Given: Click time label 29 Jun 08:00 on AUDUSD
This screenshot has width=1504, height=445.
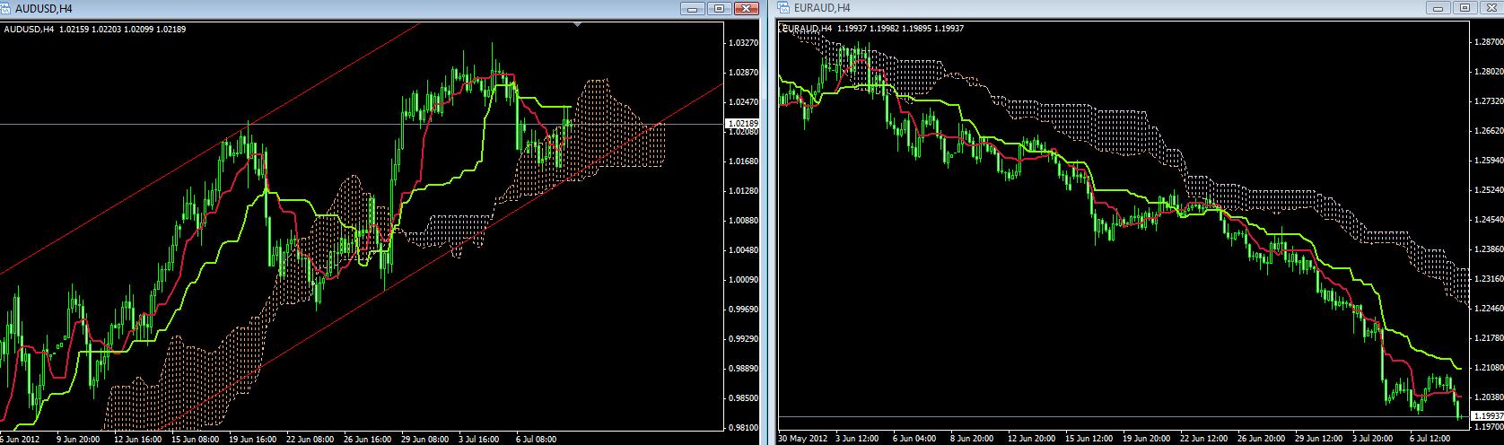Looking at the screenshot, I should 426,440.
